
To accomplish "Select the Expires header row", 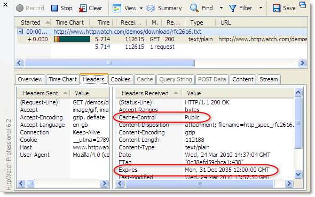I will (205, 170).
